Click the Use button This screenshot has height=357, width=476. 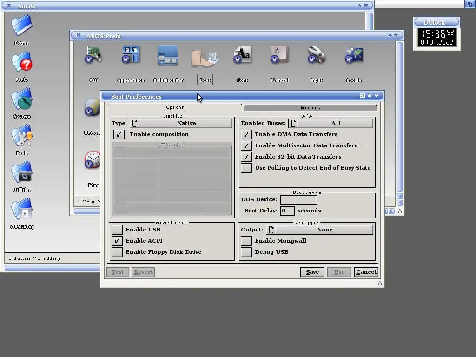click(x=339, y=272)
